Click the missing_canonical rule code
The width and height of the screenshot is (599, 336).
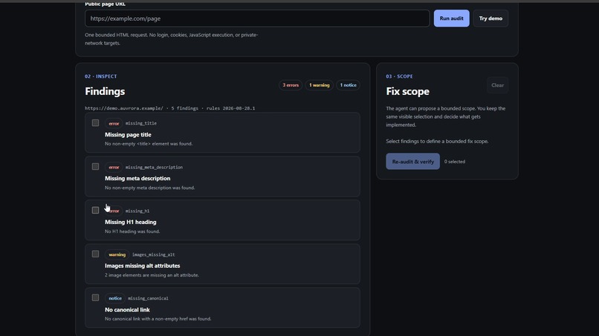coord(148,298)
